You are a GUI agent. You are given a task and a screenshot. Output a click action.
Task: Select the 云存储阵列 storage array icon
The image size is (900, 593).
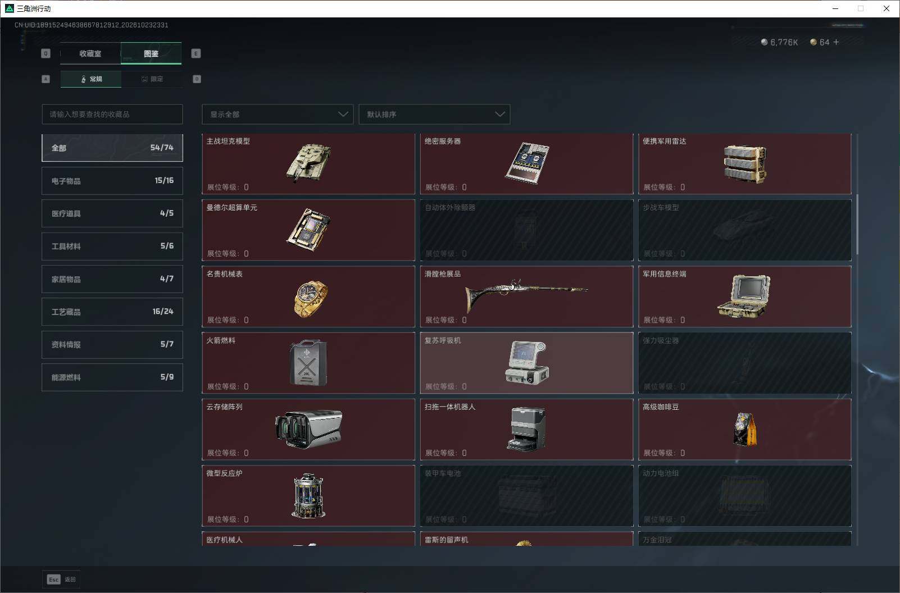pyautogui.click(x=308, y=429)
